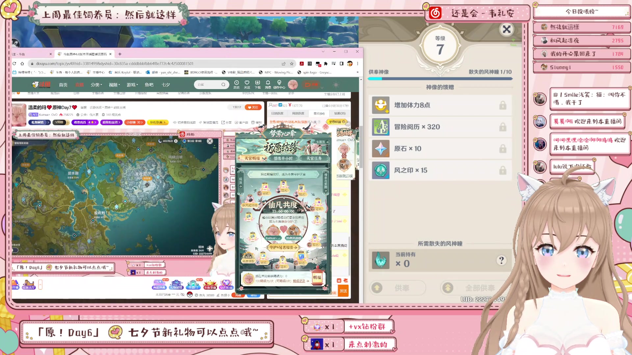Switch to 钻粉(35) tab
This screenshot has height=355, width=632.
click(x=340, y=113)
